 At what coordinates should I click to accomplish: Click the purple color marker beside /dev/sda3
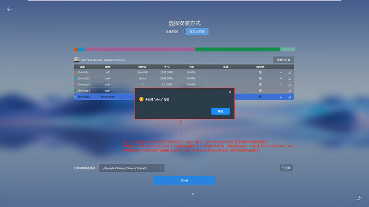click(75, 84)
